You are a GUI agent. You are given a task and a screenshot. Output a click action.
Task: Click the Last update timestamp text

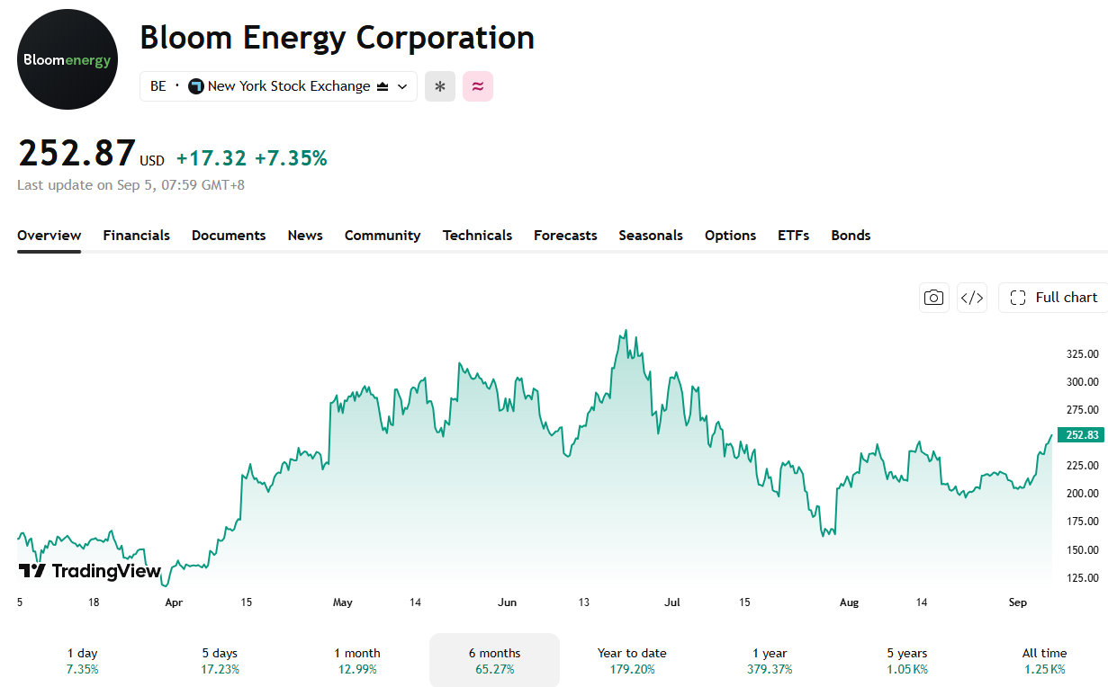[131, 185]
